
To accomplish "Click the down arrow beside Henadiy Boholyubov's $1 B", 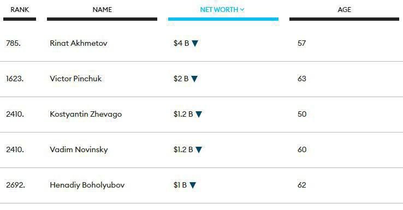I will point(193,185).
